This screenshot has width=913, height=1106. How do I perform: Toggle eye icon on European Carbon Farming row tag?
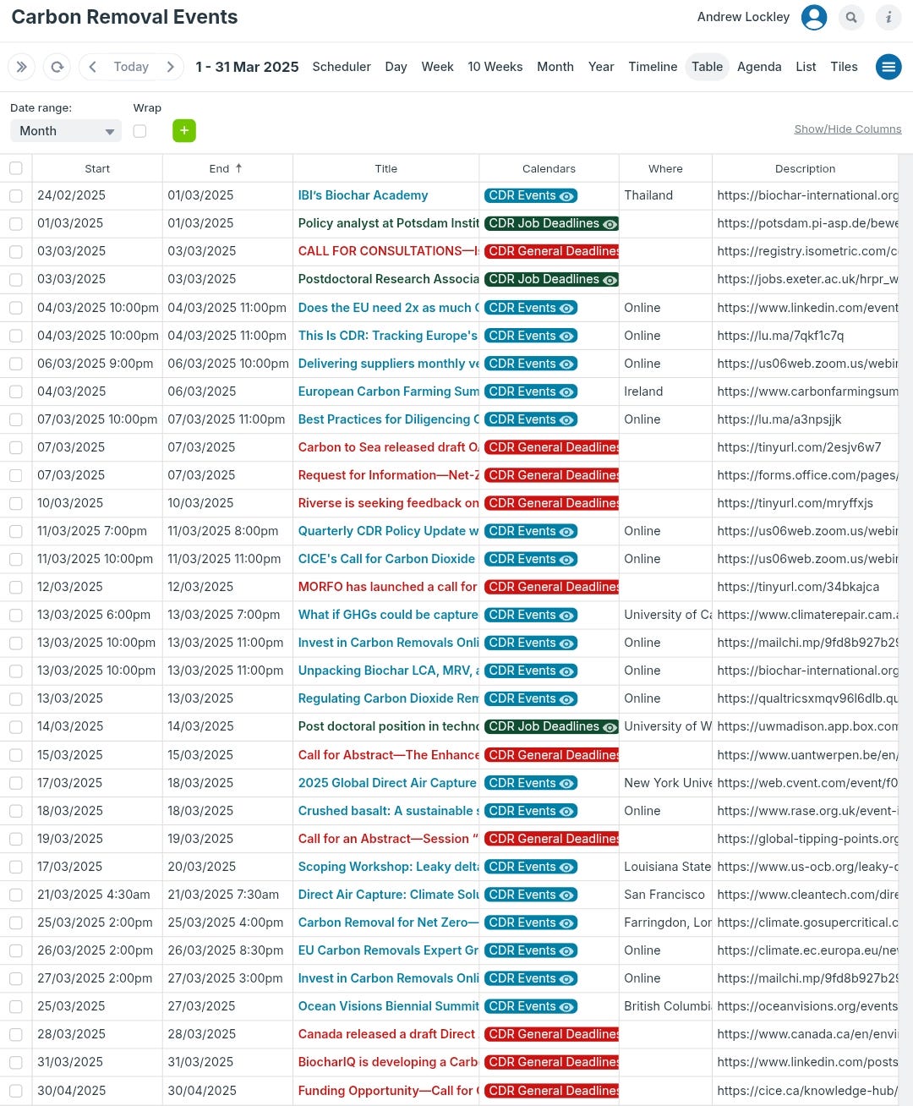(567, 391)
